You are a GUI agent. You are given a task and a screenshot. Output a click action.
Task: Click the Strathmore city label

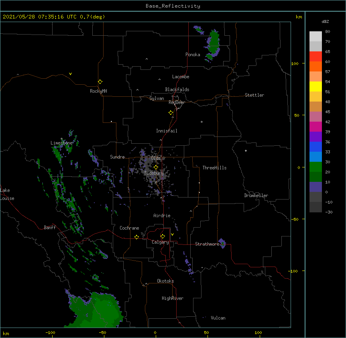pyautogui.click(x=207, y=244)
